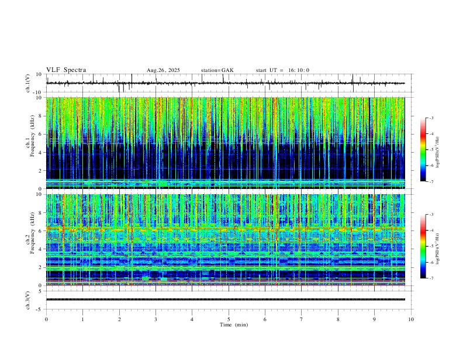Click the lower color bar '-7' label
This screenshot has height=358, width=463.
pyautogui.click(x=431, y=278)
